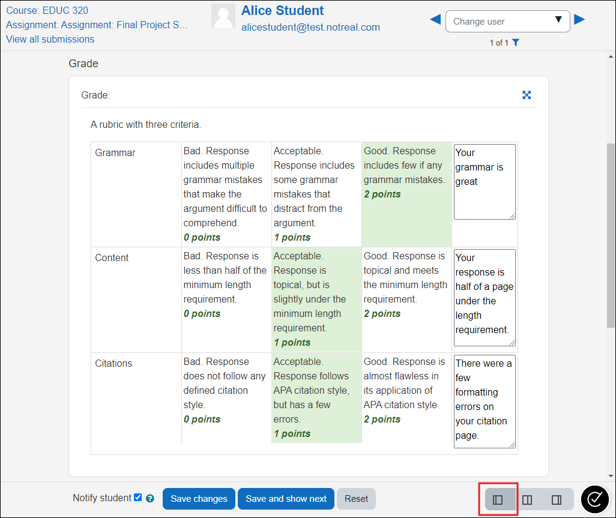Image resolution: width=616 pixels, height=518 pixels.
Task: Select the review-panel-only layout icon
Action: pos(555,499)
